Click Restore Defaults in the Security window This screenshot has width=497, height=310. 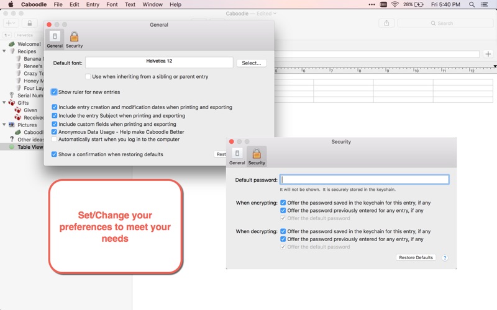click(x=416, y=257)
